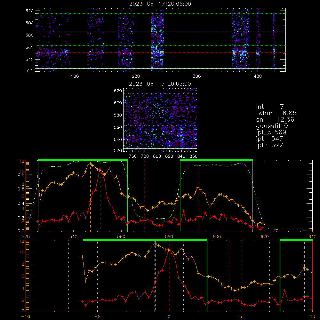Click x-axis label 10 of bottom plot

[312, 317]
